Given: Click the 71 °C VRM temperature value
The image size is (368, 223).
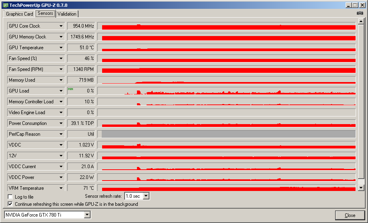Looking at the screenshot, I should [x=81, y=188].
